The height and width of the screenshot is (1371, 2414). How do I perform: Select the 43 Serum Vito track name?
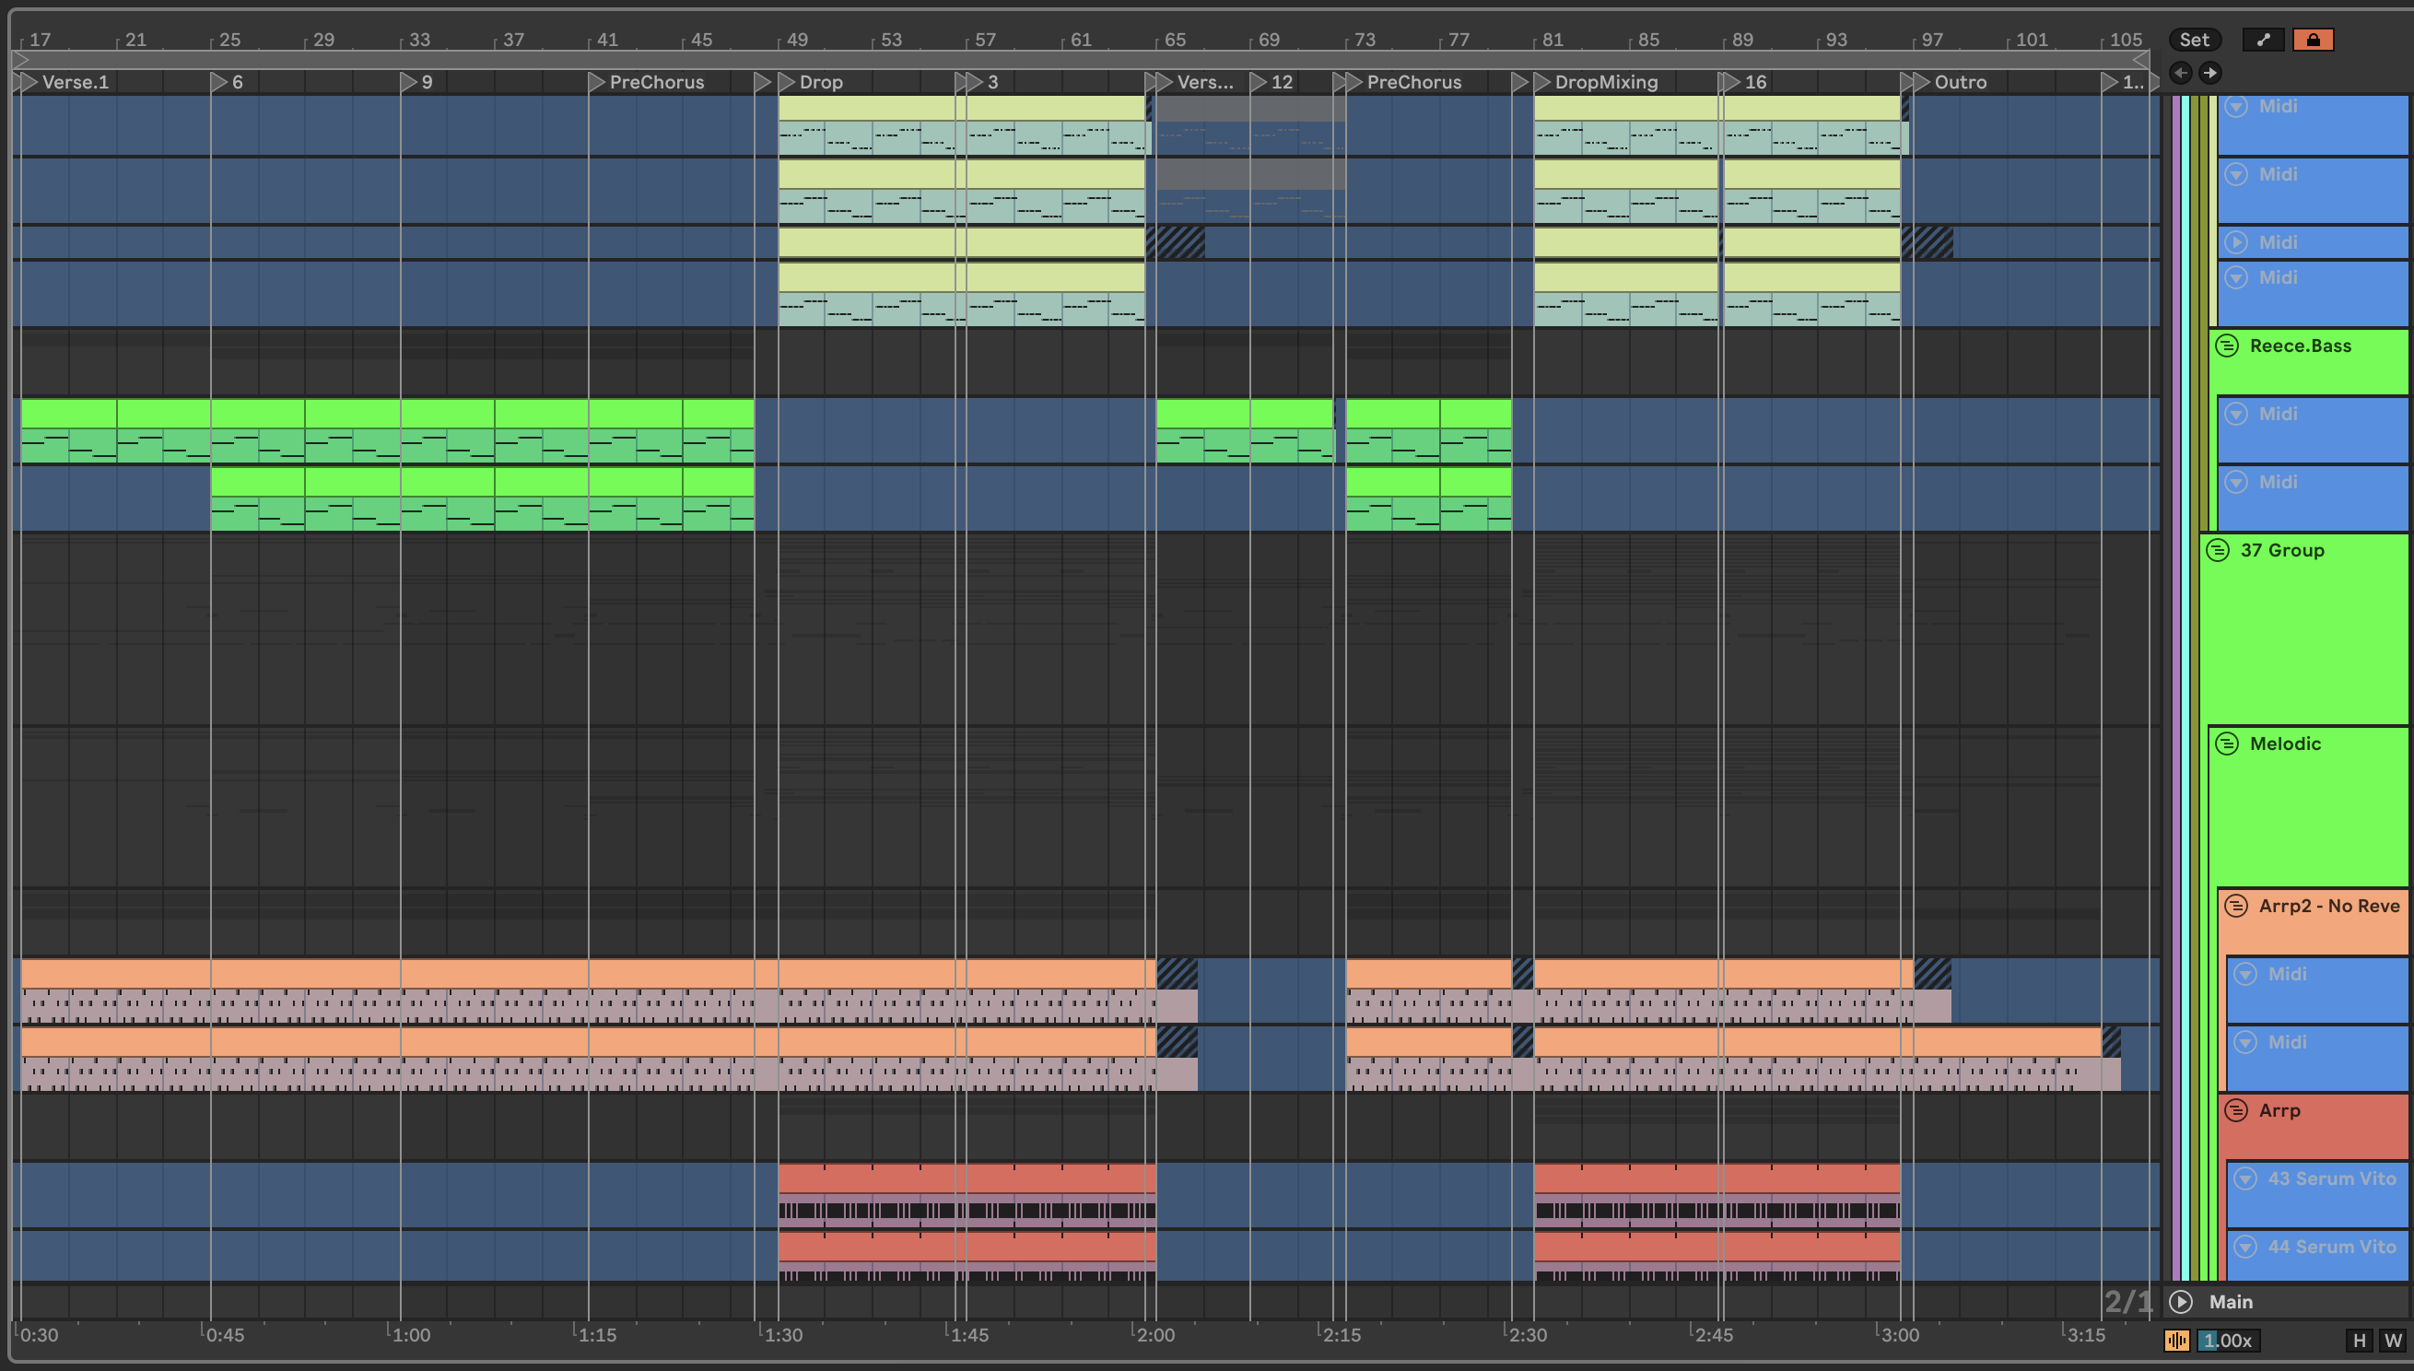[2332, 1178]
